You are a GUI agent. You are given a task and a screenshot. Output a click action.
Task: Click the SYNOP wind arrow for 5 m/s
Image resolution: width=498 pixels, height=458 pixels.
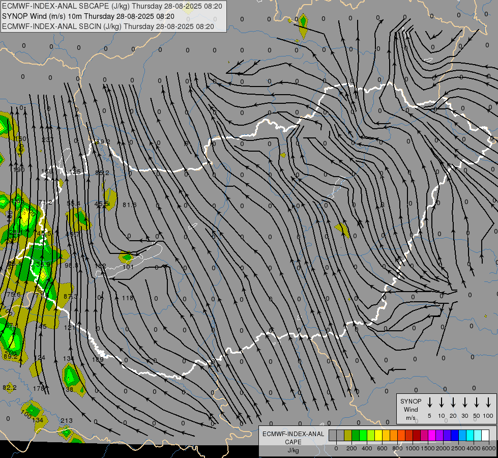tap(429, 402)
